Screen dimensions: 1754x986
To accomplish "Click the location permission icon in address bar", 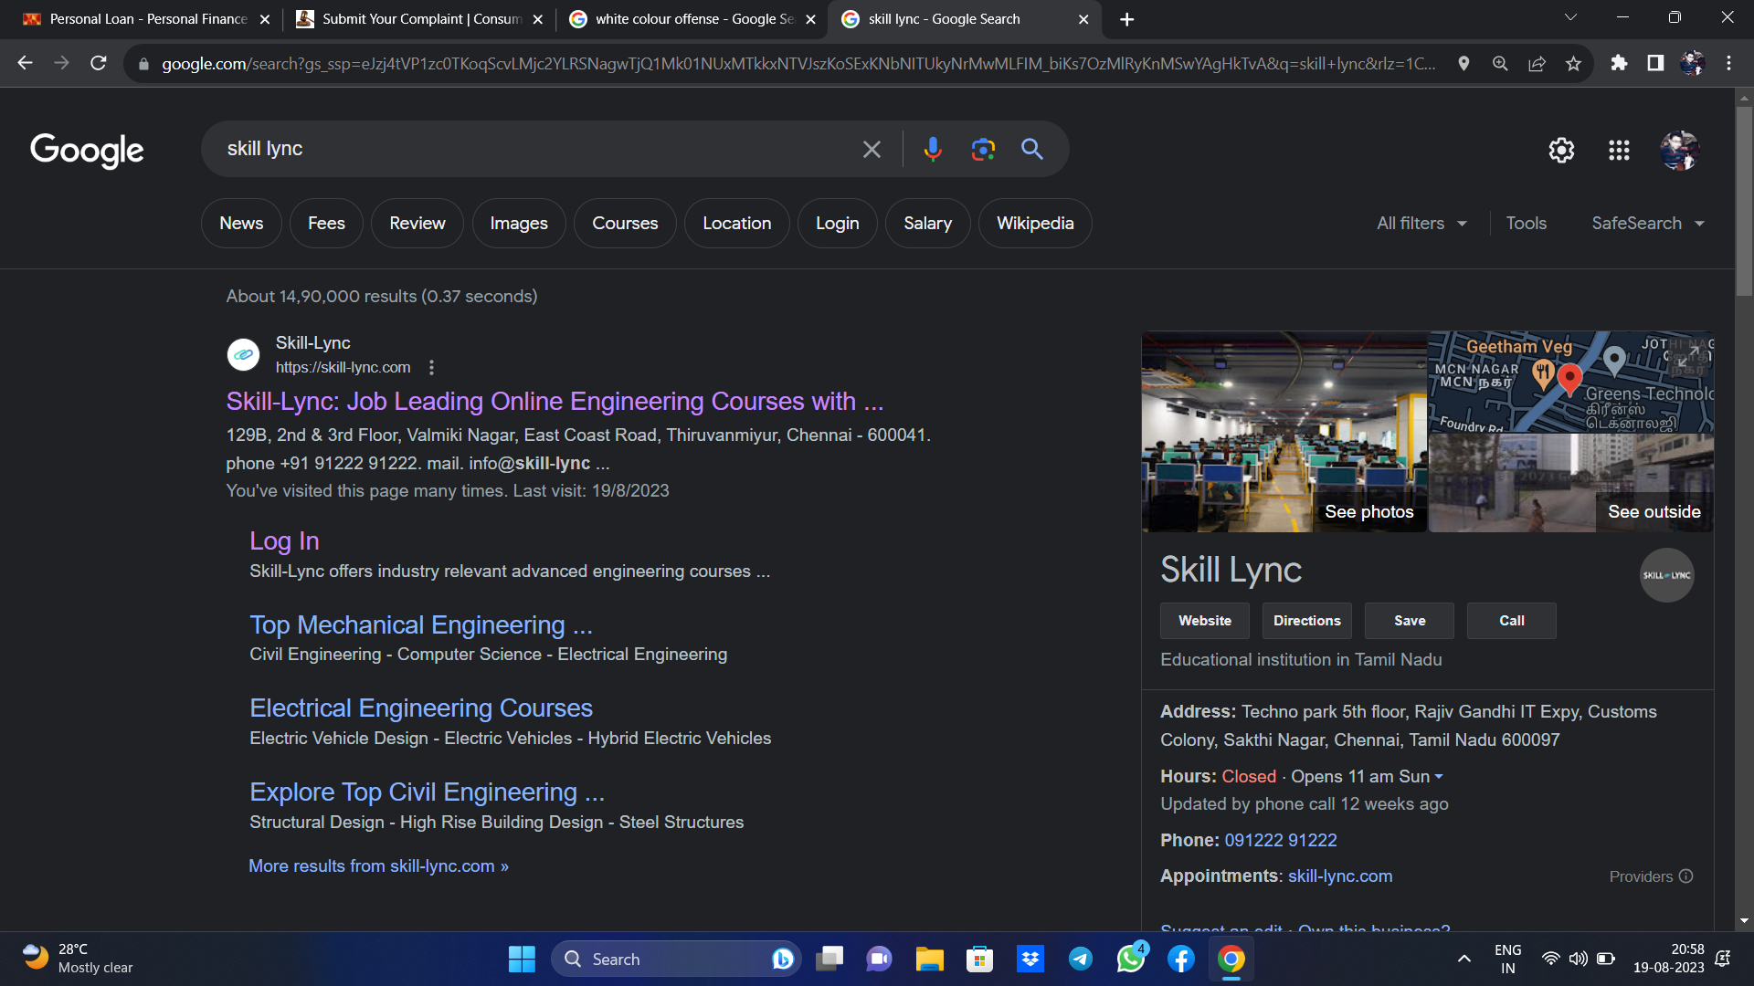I will 1463,63.
